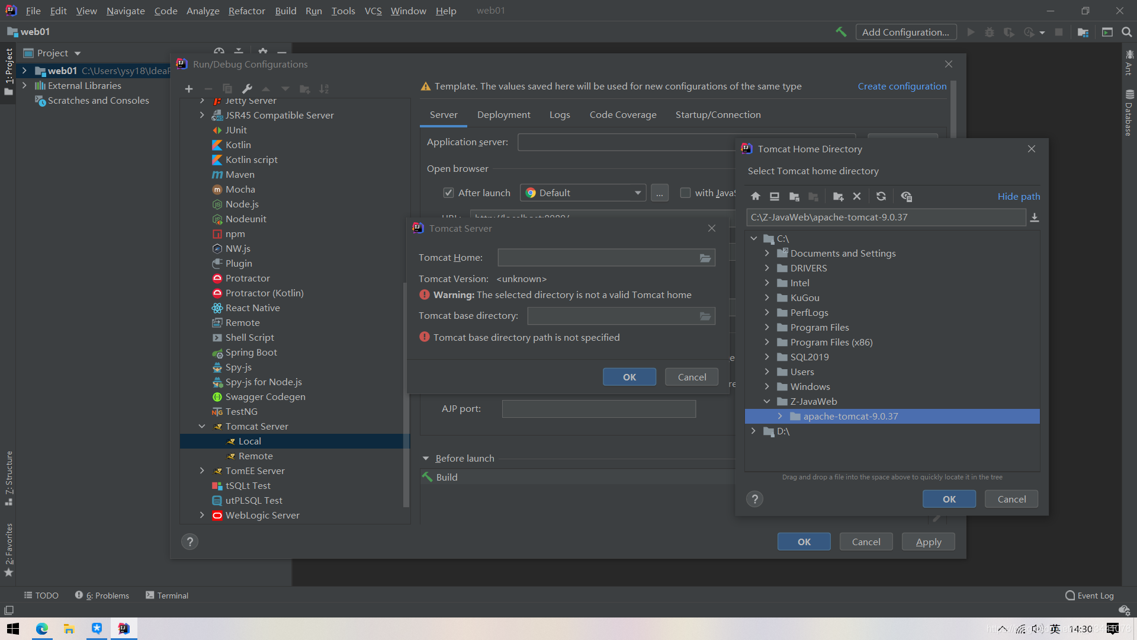Open File Explorer from Windows taskbar

point(69,629)
